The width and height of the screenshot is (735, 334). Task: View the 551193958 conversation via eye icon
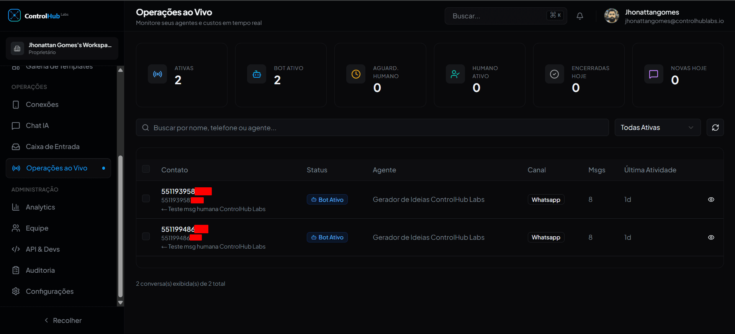[x=711, y=200]
